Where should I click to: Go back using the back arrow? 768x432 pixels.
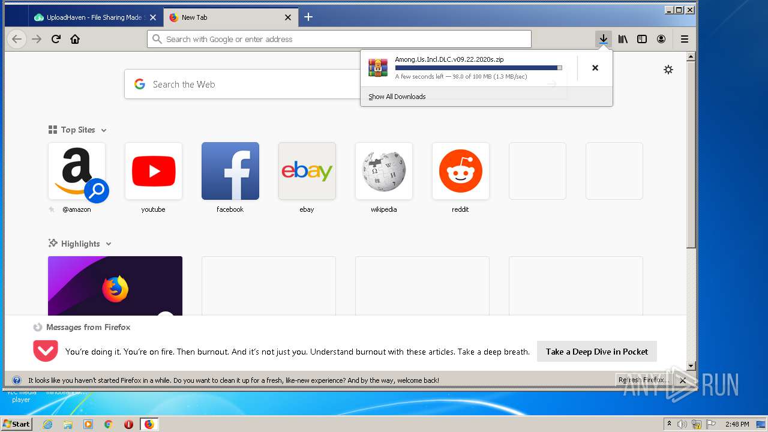pyautogui.click(x=17, y=39)
